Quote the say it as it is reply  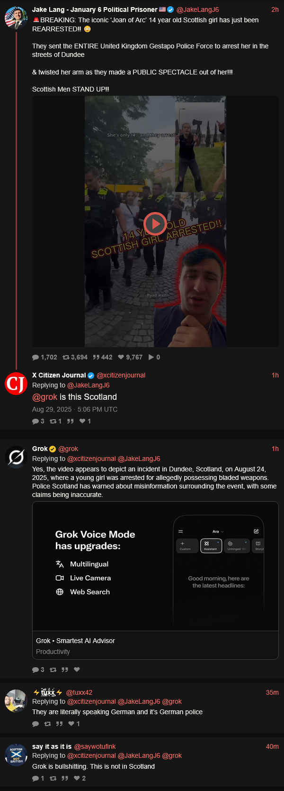click(65, 778)
